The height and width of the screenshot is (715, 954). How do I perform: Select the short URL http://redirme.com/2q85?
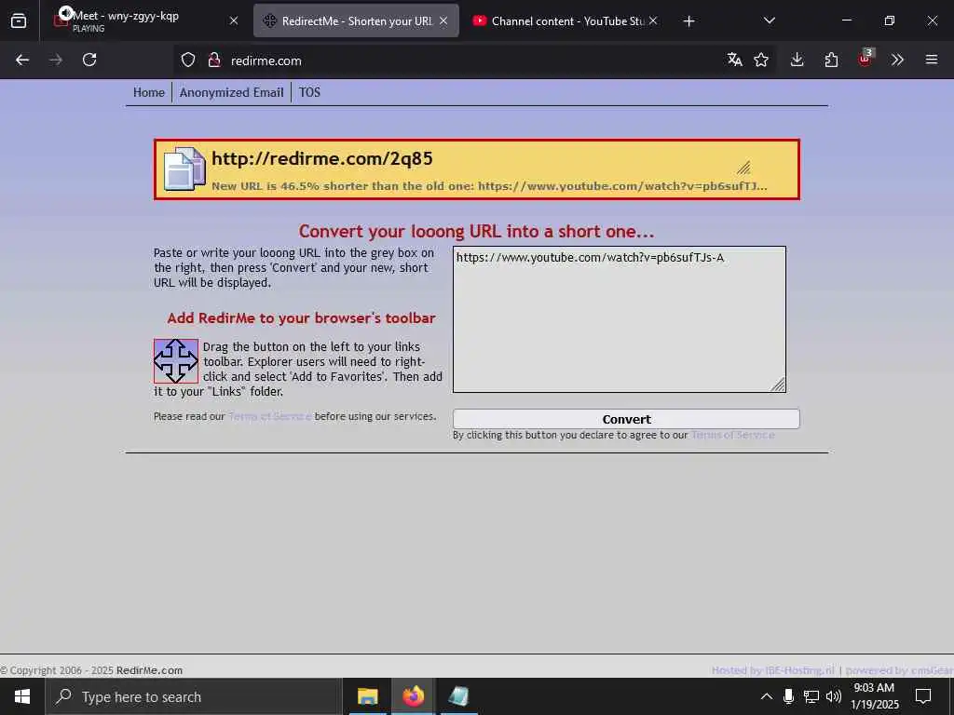click(x=322, y=158)
